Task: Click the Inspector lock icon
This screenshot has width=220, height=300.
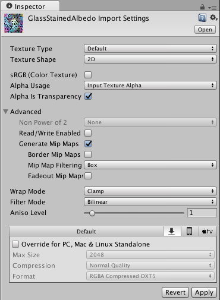Action: point(202,7)
